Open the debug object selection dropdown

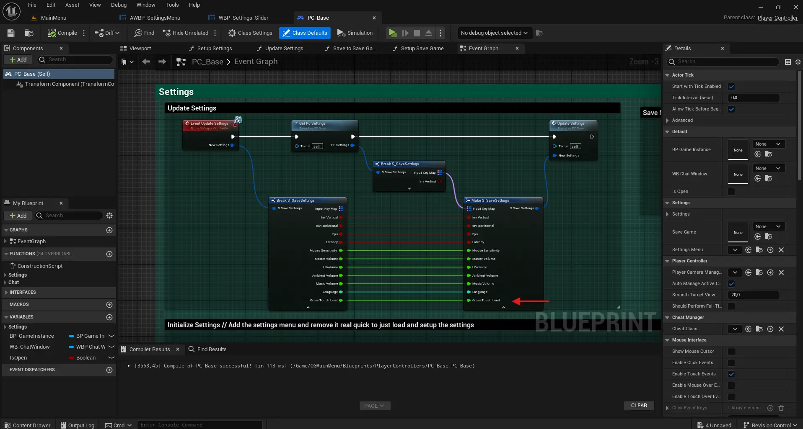tap(495, 33)
